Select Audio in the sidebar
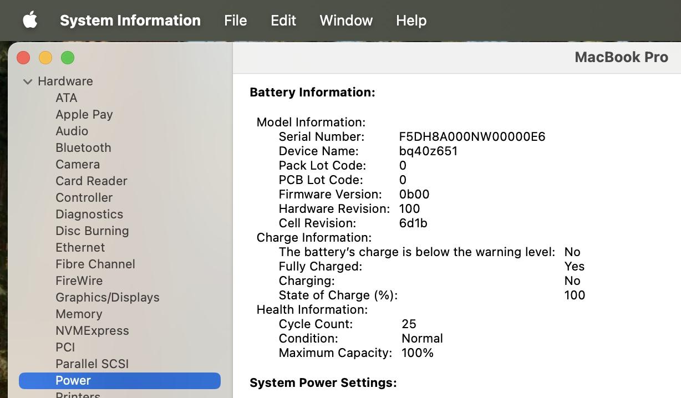This screenshot has width=681, height=398. point(72,131)
